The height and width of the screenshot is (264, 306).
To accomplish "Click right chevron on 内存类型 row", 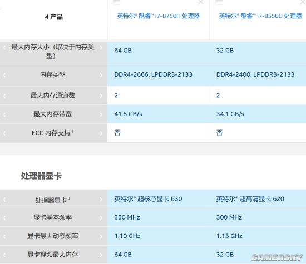I will point(101,75).
